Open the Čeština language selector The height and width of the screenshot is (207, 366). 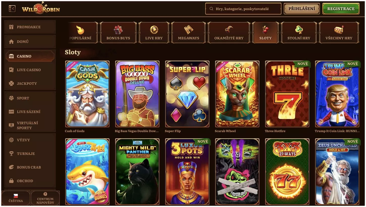[16, 198]
